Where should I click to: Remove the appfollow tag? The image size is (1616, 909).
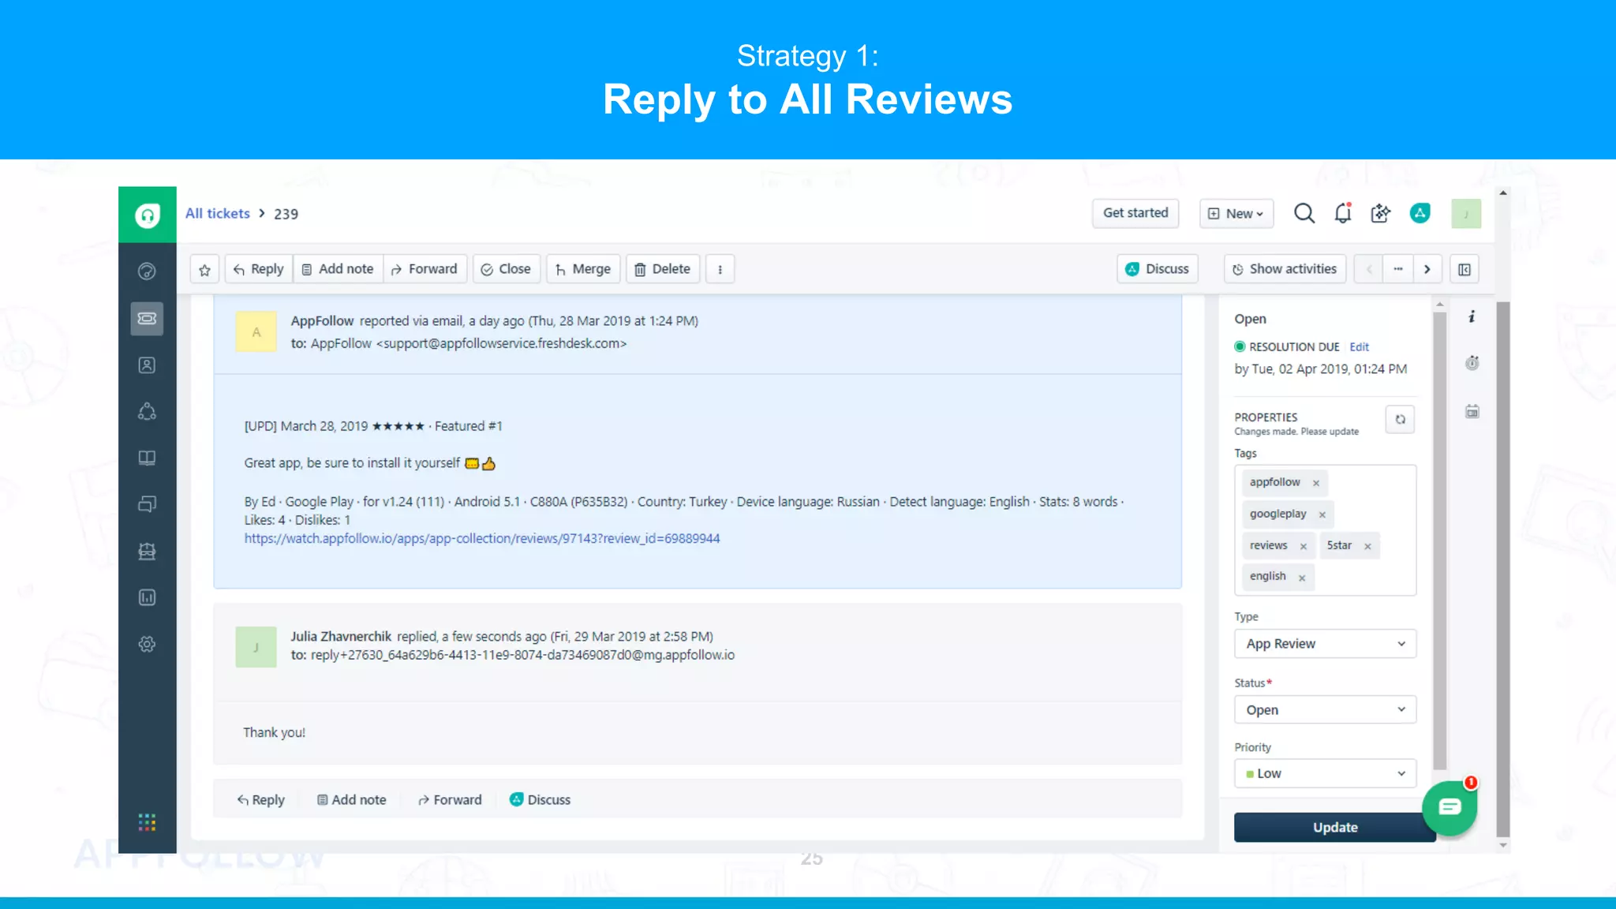coord(1316,483)
